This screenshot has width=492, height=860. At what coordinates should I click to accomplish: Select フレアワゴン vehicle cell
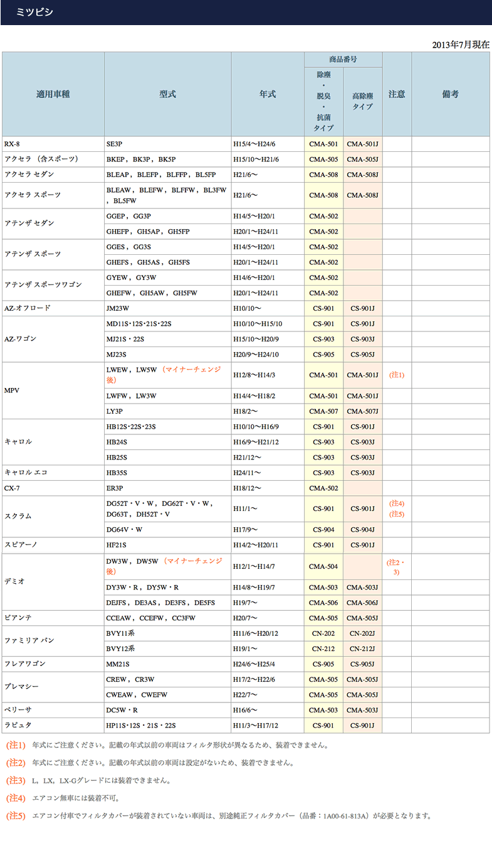coord(53,664)
